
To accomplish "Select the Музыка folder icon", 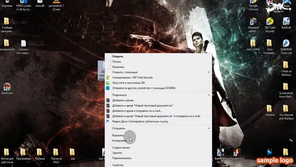I will coord(40,154).
